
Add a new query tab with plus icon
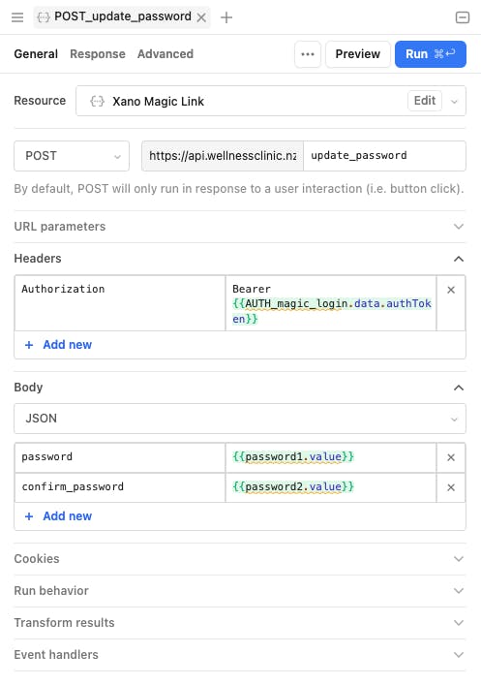[x=226, y=17]
